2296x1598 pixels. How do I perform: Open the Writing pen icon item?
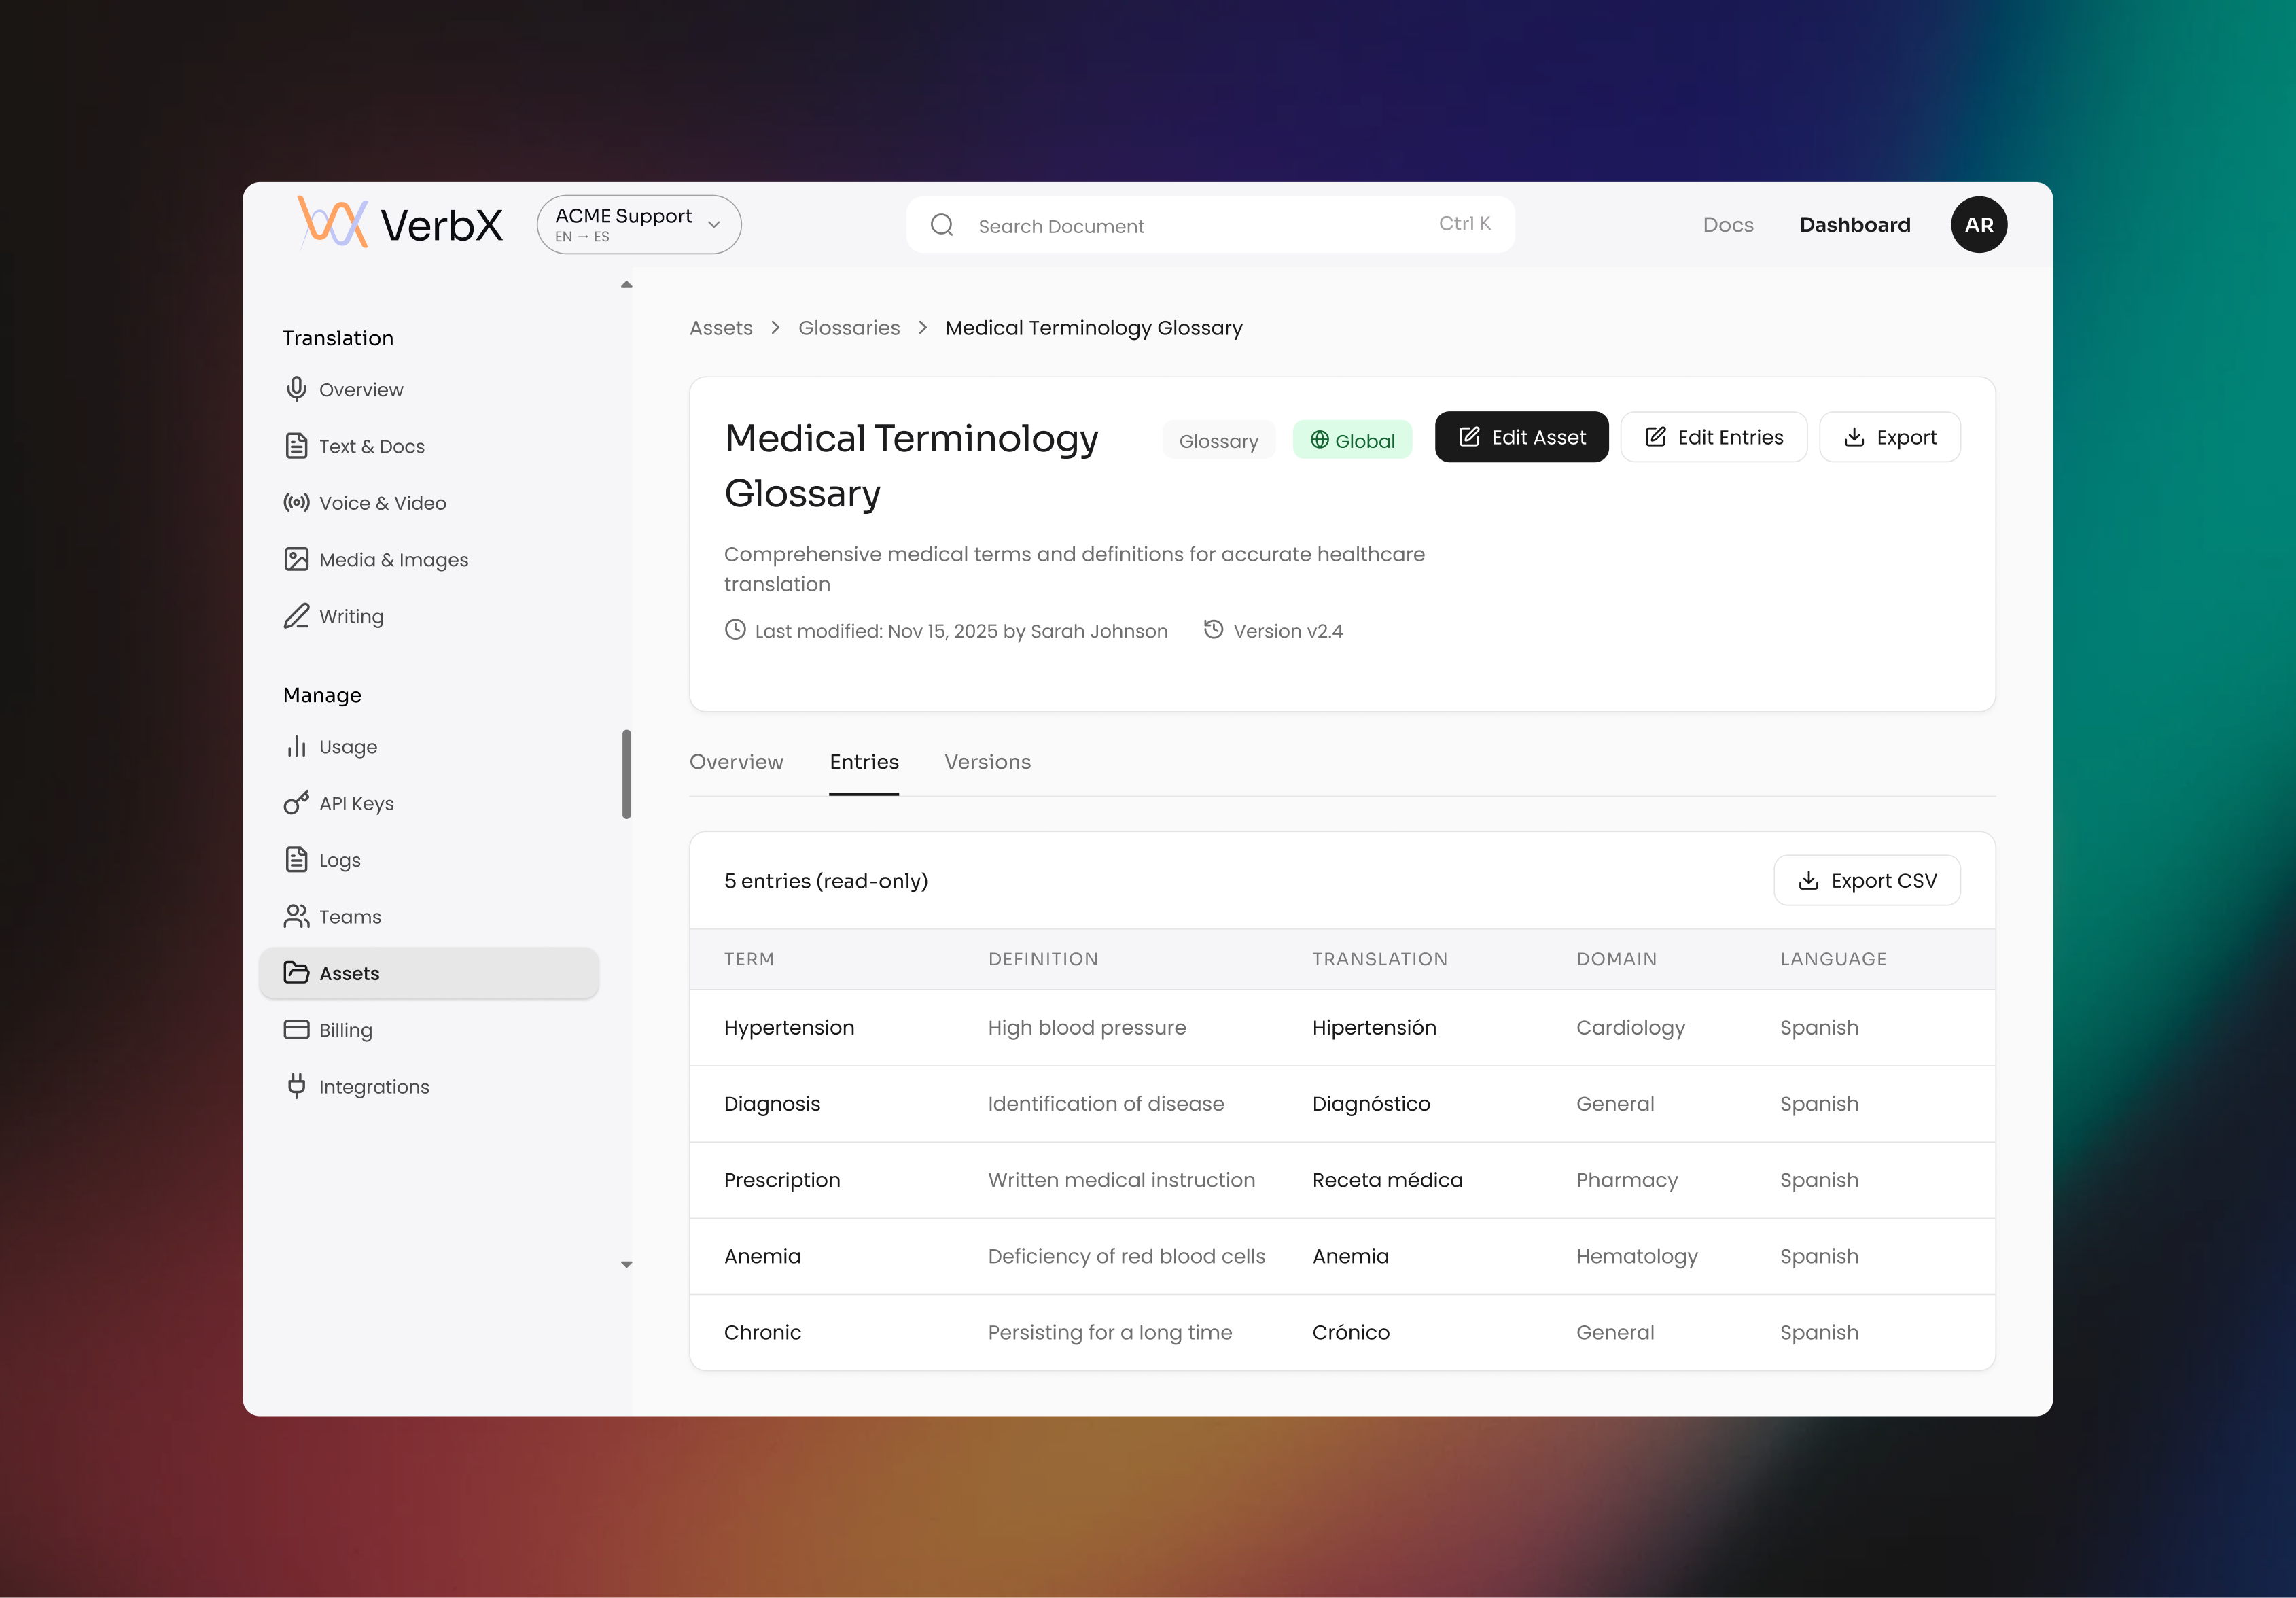[296, 616]
